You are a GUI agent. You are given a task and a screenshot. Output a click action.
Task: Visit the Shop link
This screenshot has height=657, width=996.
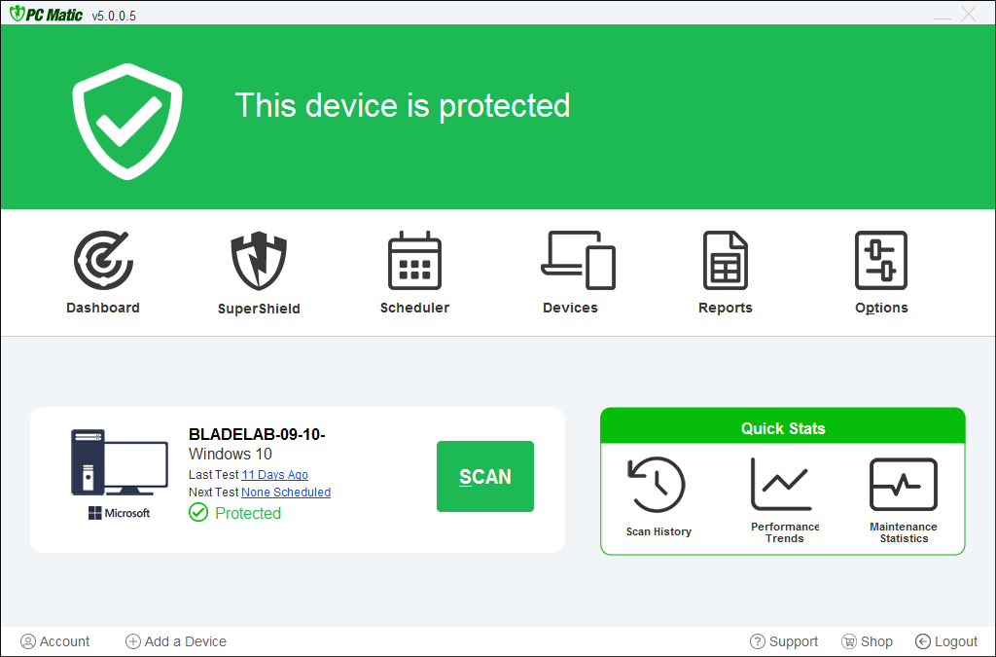point(867,641)
